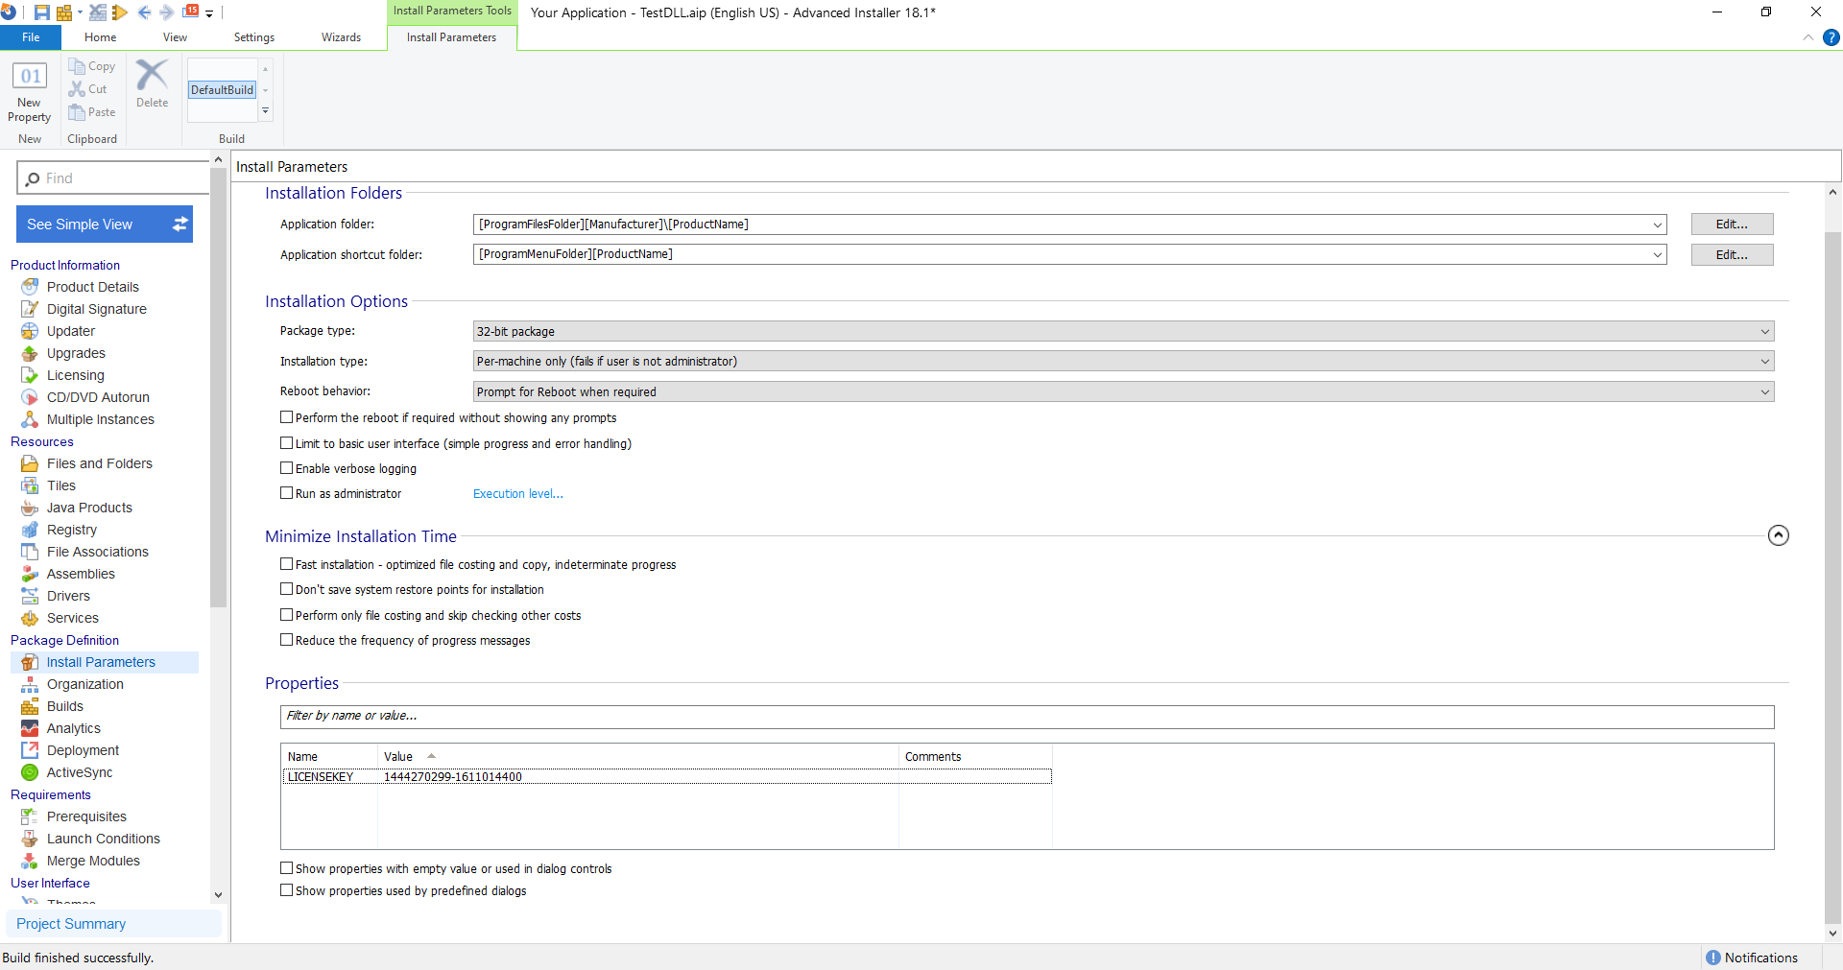The height and width of the screenshot is (970, 1843).
Task: Open the Settings ribbon tab
Action: (253, 37)
